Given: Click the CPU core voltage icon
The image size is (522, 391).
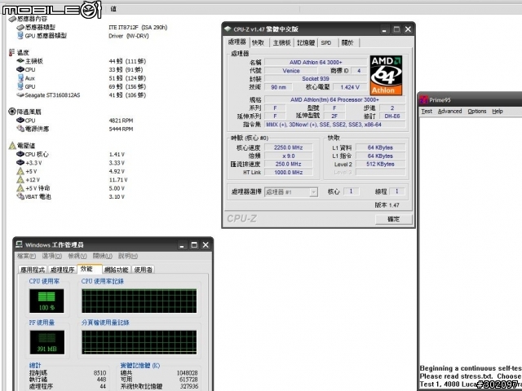Looking at the screenshot, I should [x=20, y=154].
